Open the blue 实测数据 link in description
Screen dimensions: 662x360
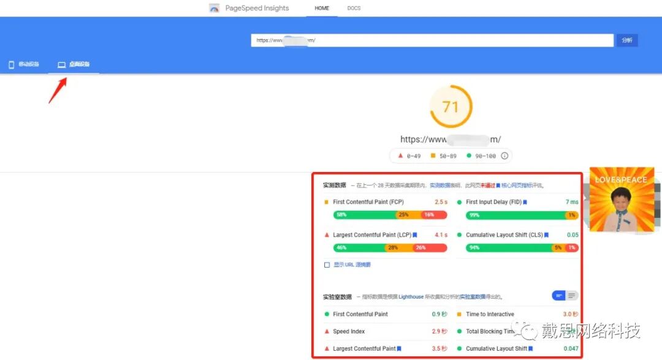(440, 186)
